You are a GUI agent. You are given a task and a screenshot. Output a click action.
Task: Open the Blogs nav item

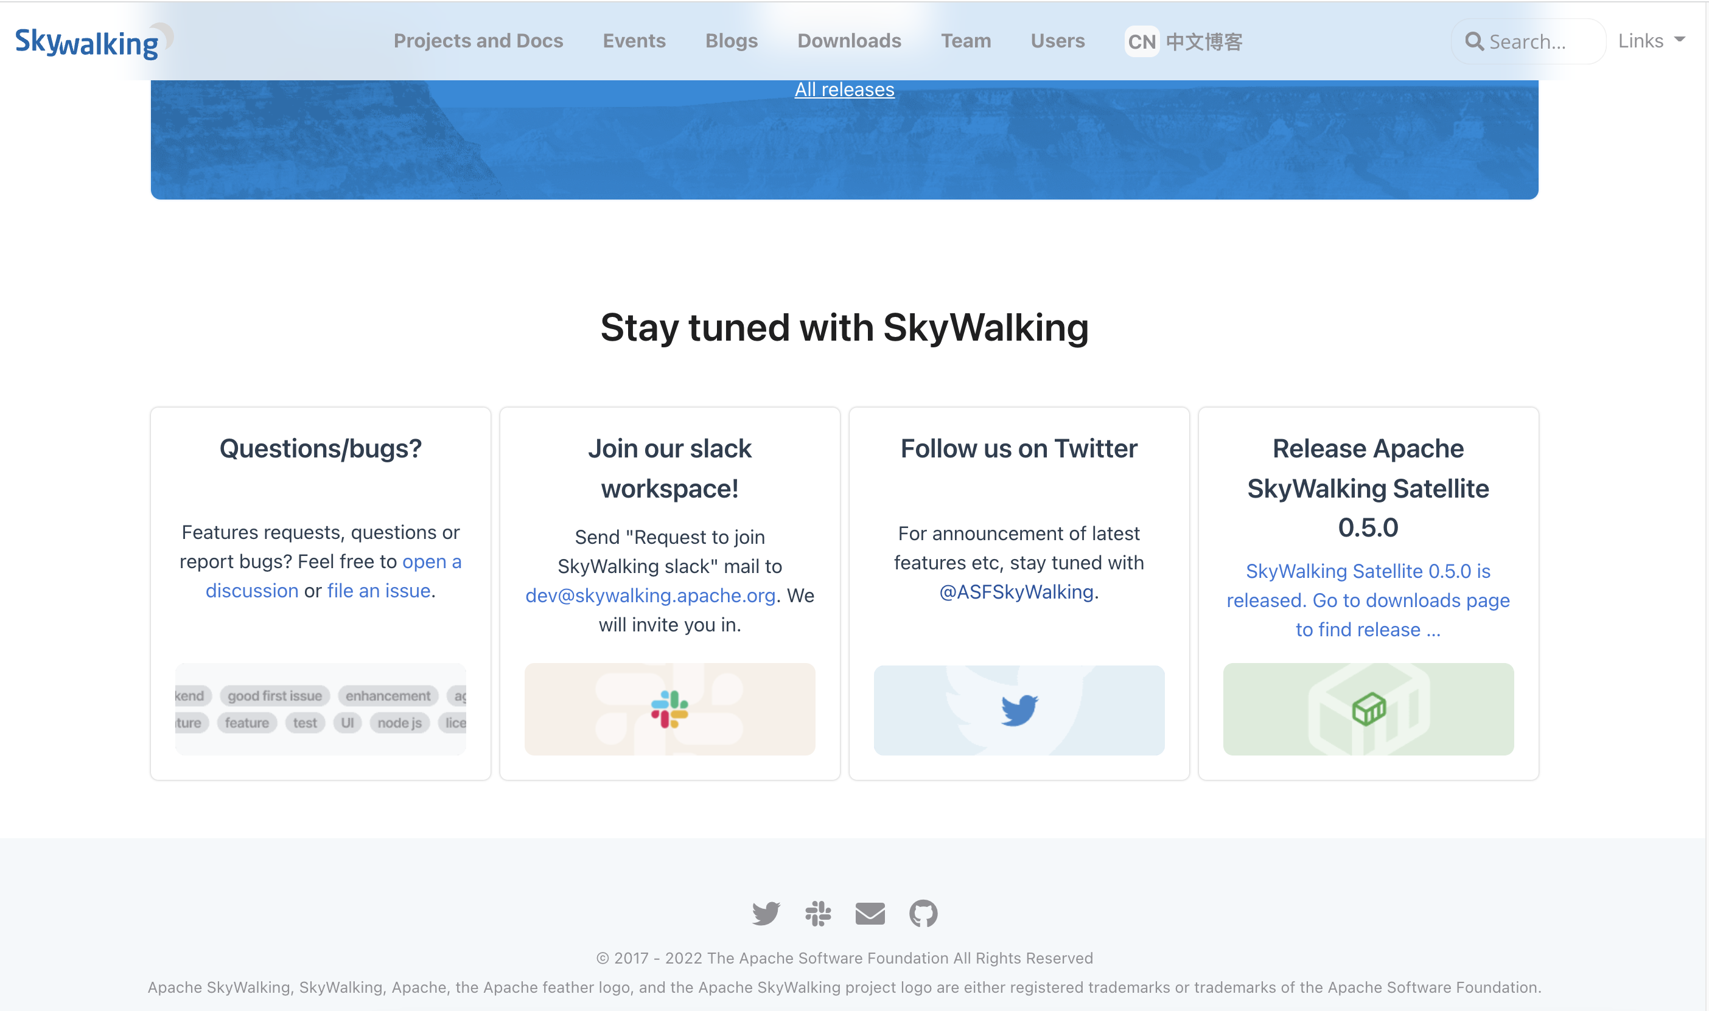coord(731,41)
